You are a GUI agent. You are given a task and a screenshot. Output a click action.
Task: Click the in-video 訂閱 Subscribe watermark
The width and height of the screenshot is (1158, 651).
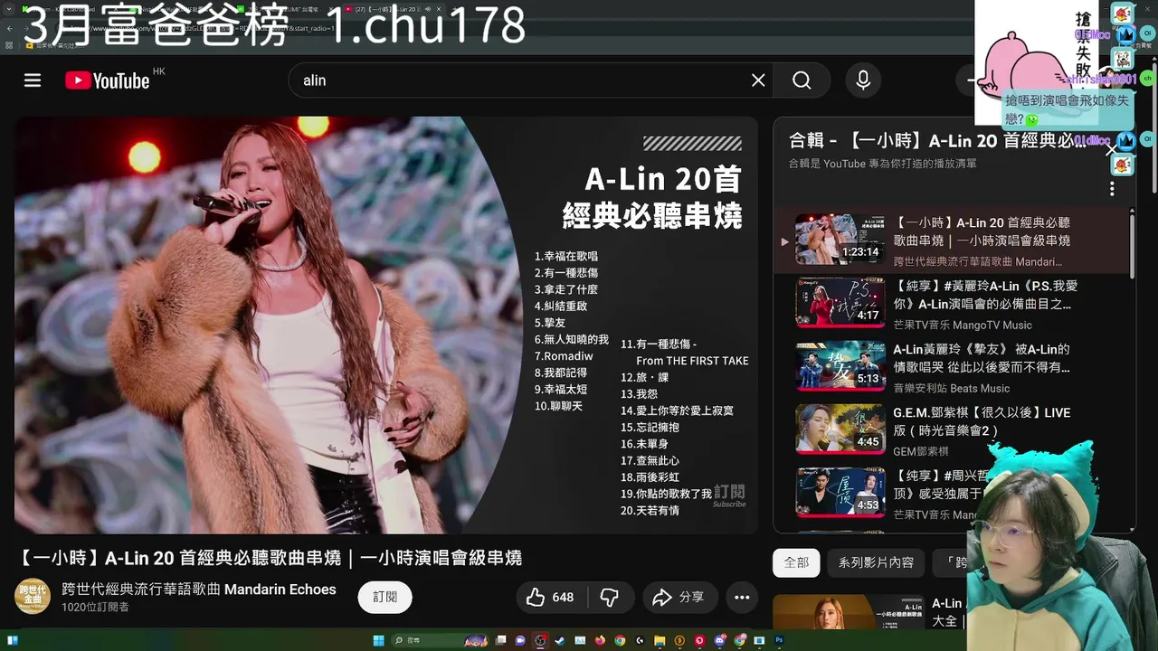(729, 495)
